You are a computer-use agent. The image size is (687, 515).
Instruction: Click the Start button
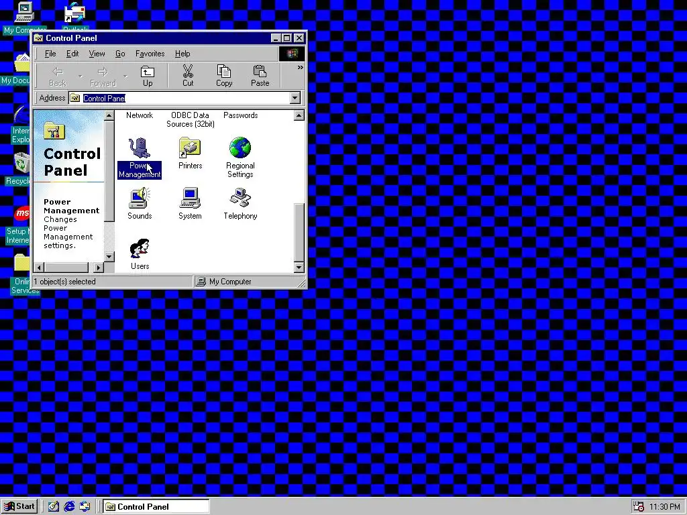pos(19,506)
